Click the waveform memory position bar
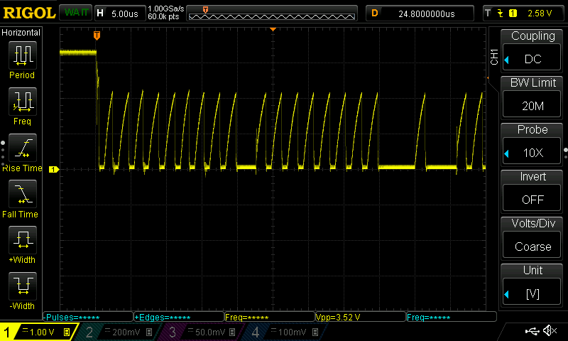The width and height of the screenshot is (568, 341). click(273, 13)
